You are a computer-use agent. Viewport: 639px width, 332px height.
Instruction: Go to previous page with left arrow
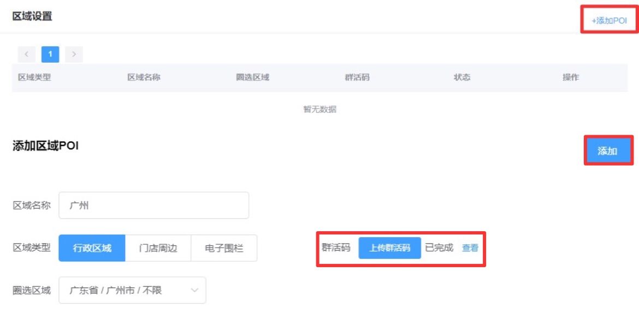coord(26,54)
